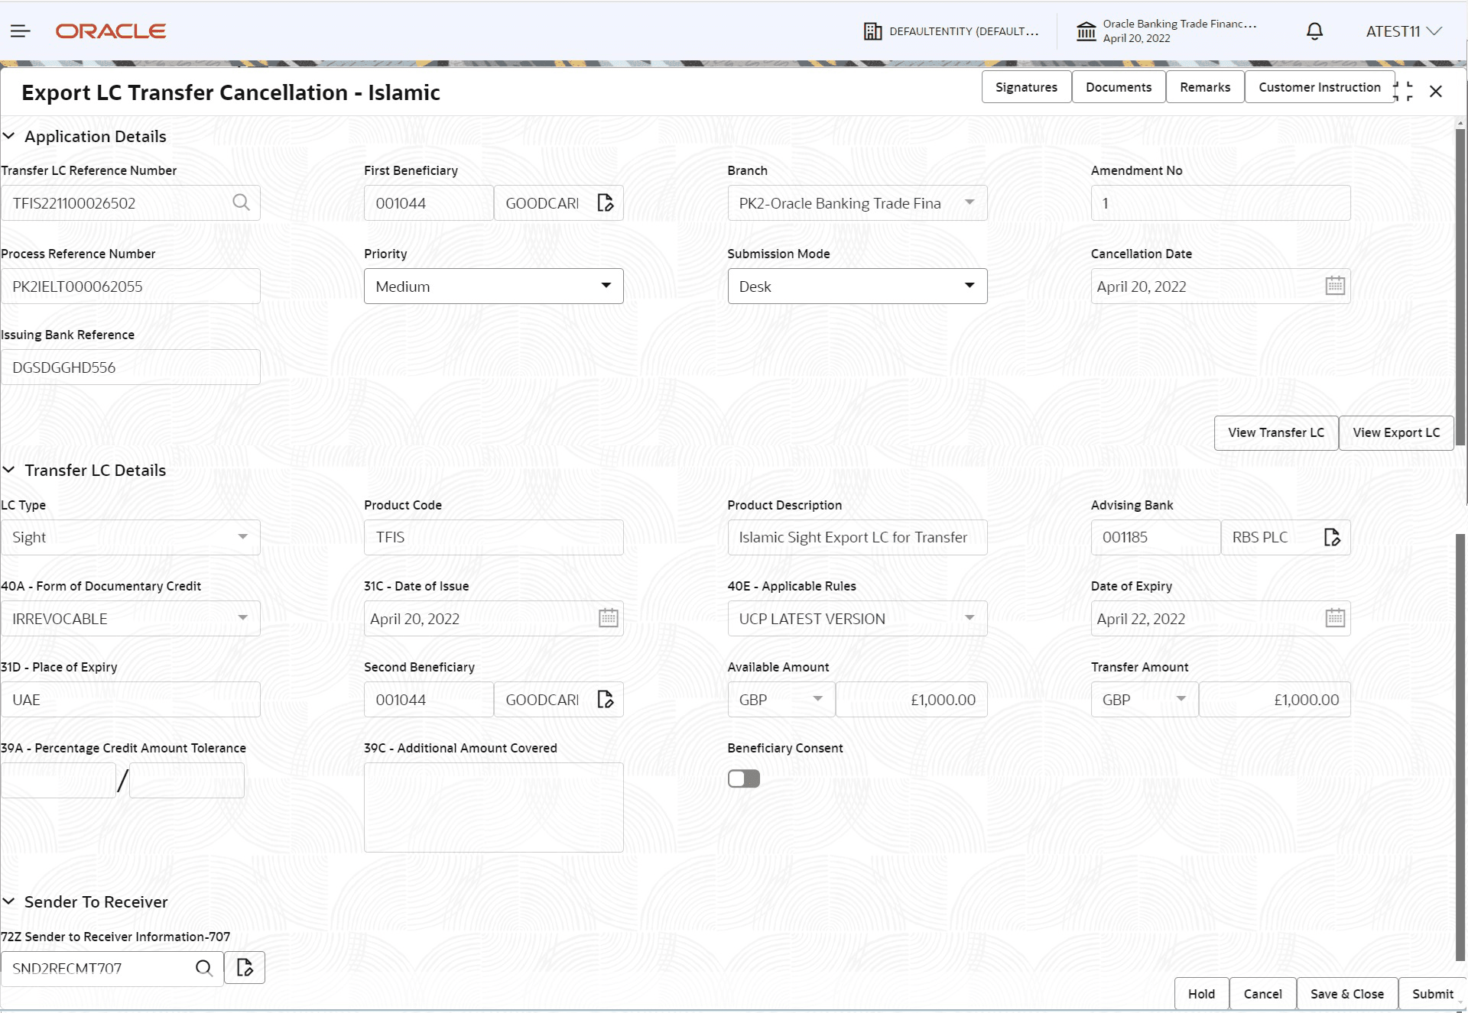View Advising Bank details icon
The image size is (1468, 1013).
pyautogui.click(x=1331, y=537)
